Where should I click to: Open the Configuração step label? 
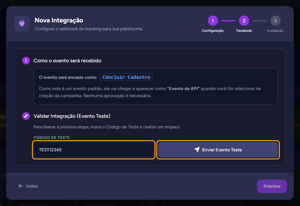coord(213,31)
